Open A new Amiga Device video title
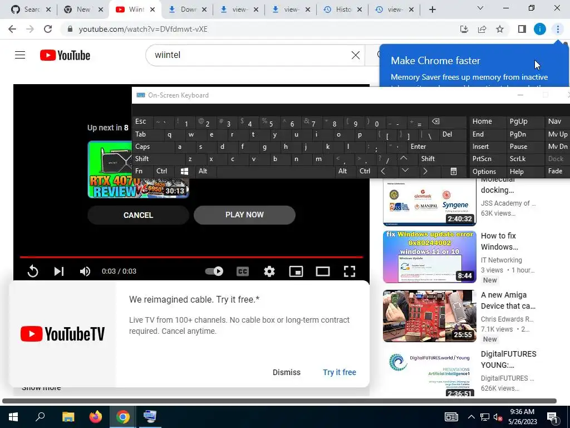Screen dimensions: 570x428 508,300
